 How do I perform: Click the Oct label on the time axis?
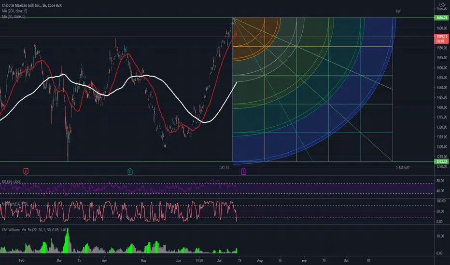click(x=346, y=260)
